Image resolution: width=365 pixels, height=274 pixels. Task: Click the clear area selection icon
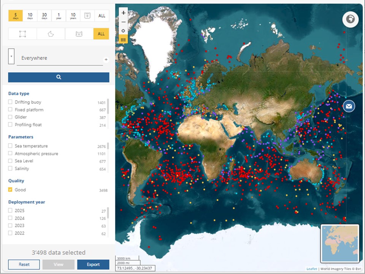pos(79,34)
